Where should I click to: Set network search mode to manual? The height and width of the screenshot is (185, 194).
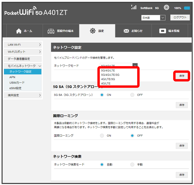tap(132, 165)
